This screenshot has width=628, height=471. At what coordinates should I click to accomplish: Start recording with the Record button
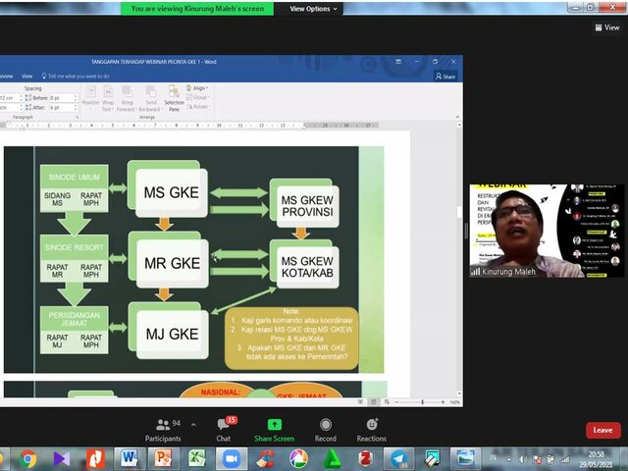325,430
